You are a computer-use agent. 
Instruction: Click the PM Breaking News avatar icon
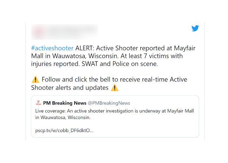(38, 103)
